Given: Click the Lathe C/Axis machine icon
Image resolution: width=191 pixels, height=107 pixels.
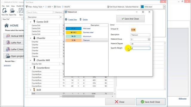Looking at the screenshot, I should pos(8,49).
